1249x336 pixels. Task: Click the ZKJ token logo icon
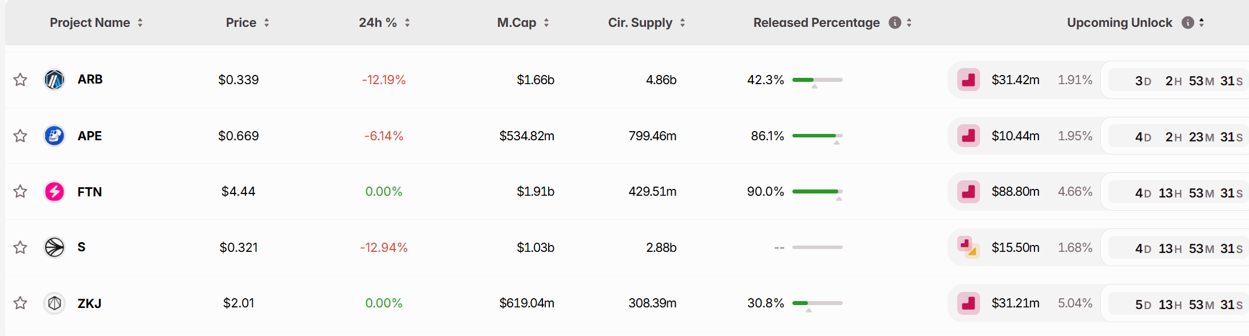(54, 303)
